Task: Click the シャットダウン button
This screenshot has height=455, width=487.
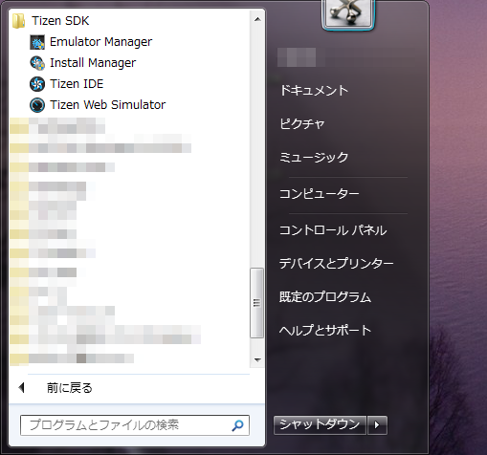Action: (x=320, y=425)
